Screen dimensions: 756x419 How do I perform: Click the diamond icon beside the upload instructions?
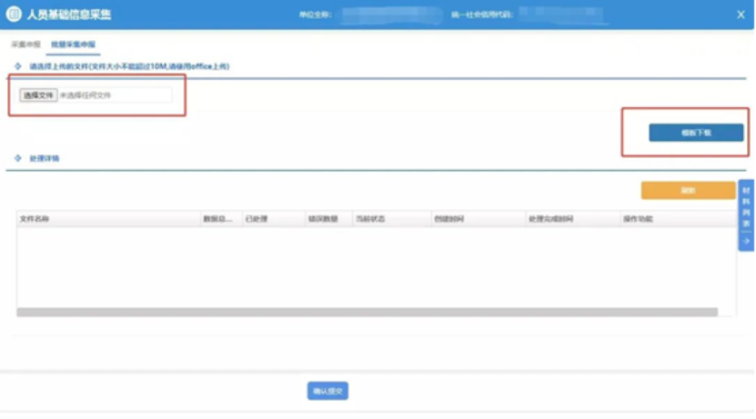tap(18, 66)
